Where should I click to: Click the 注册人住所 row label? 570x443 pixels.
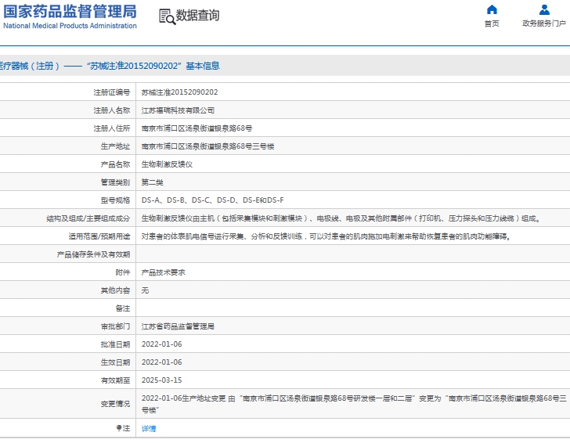pos(112,128)
